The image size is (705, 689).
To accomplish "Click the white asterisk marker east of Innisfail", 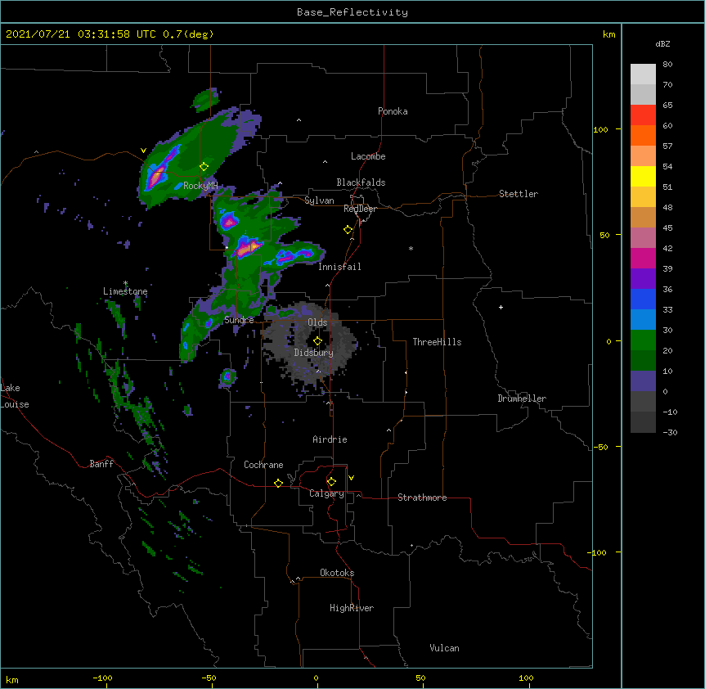I will (x=411, y=248).
